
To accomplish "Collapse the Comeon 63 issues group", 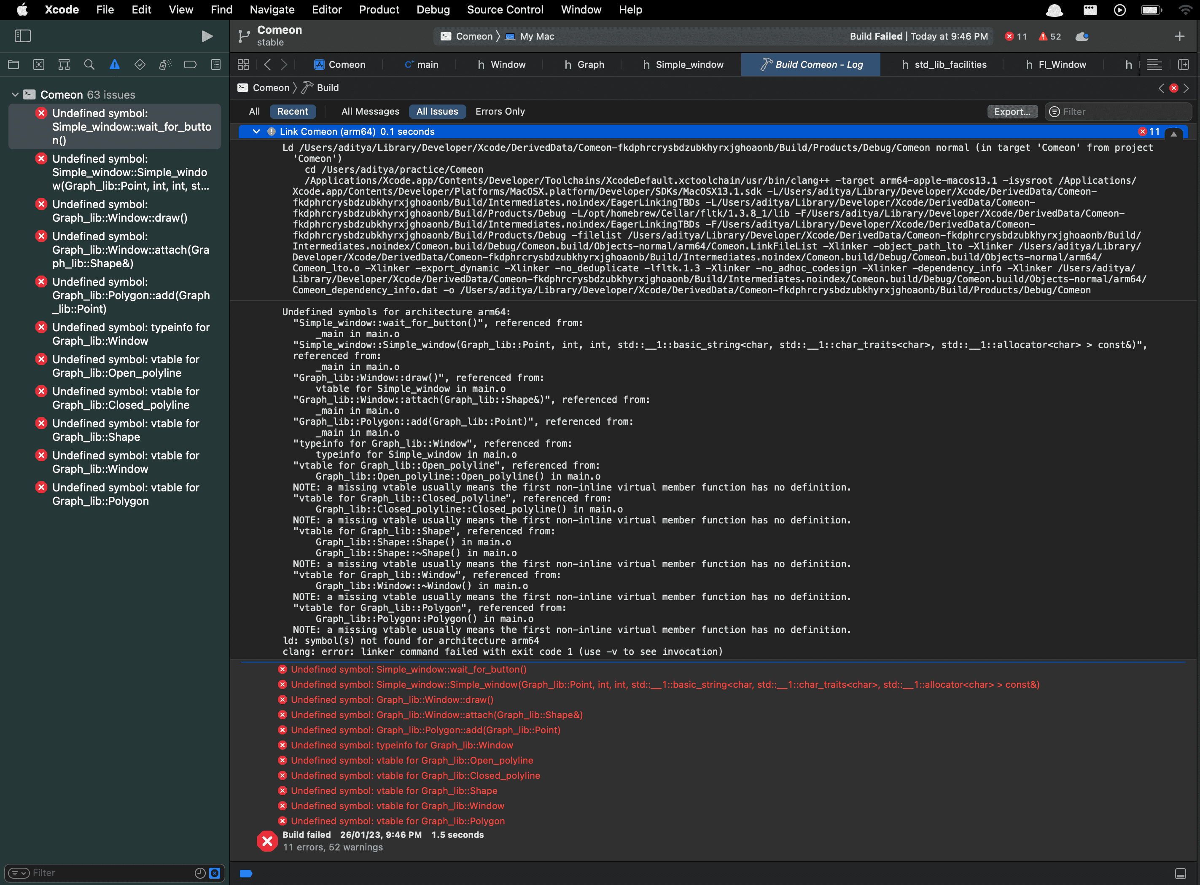I will [x=15, y=95].
